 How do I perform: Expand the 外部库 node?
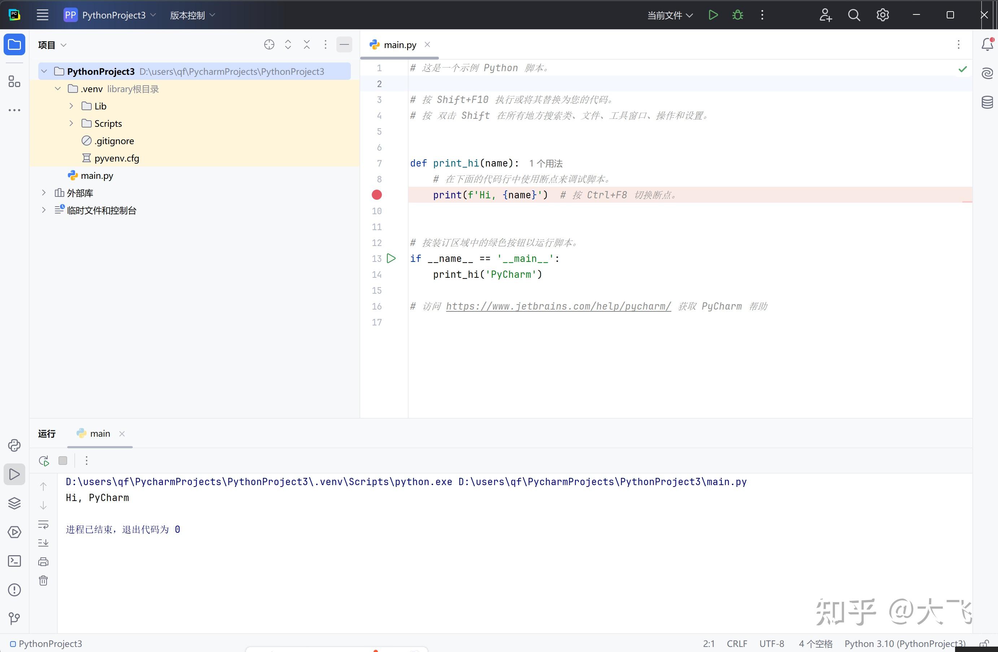[44, 193]
